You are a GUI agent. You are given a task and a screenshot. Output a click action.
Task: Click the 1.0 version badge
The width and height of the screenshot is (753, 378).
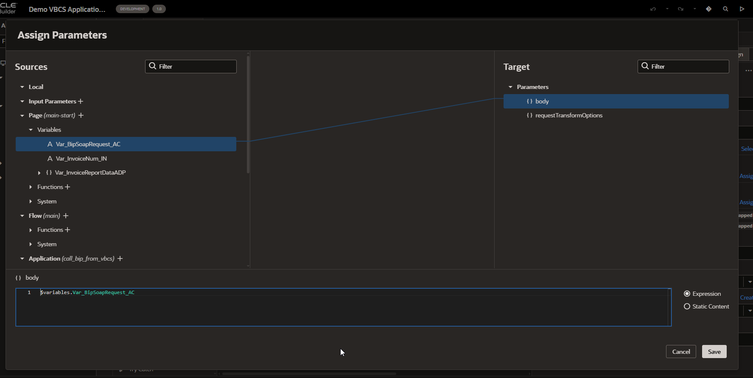(x=159, y=9)
